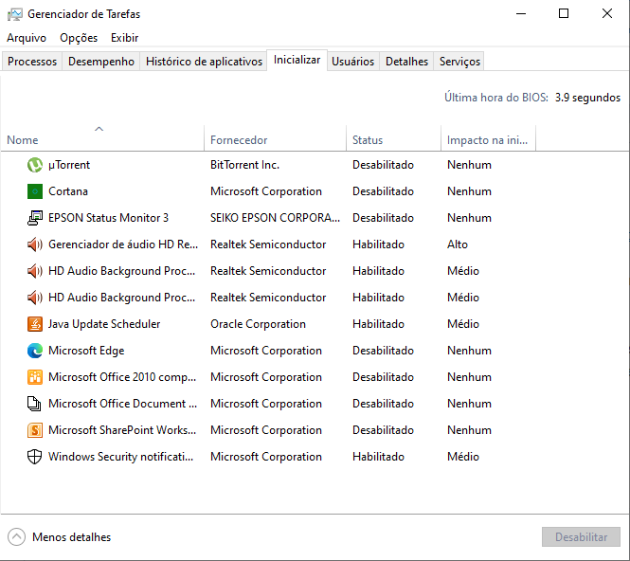Select the µTorrent row name
The height and width of the screenshot is (561, 630).
point(69,165)
